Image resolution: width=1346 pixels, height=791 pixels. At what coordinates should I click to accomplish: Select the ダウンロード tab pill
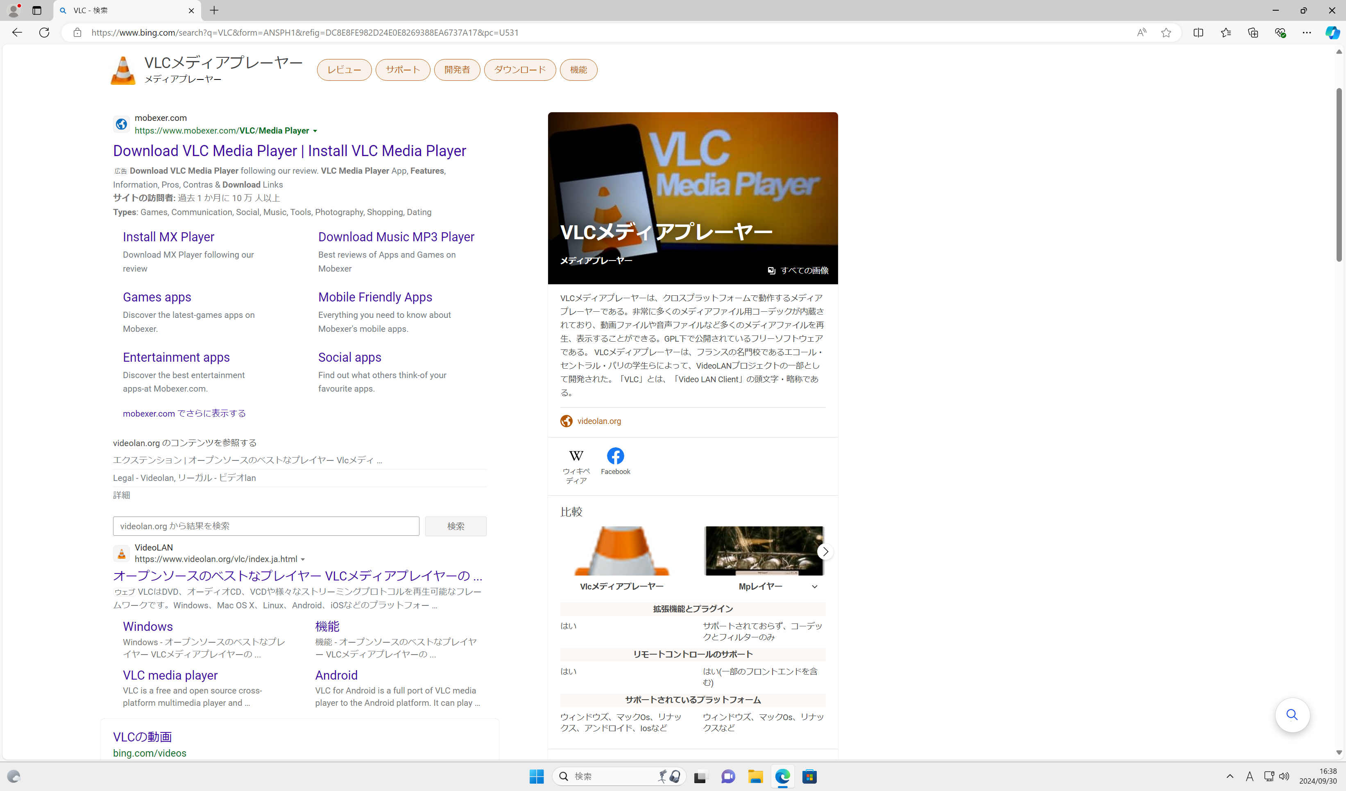click(x=520, y=70)
